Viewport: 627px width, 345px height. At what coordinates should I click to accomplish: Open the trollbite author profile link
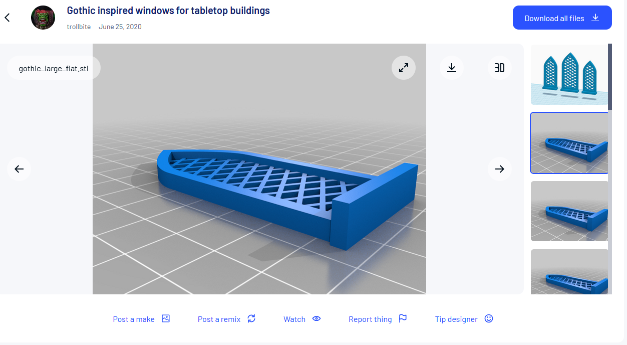[x=79, y=27]
